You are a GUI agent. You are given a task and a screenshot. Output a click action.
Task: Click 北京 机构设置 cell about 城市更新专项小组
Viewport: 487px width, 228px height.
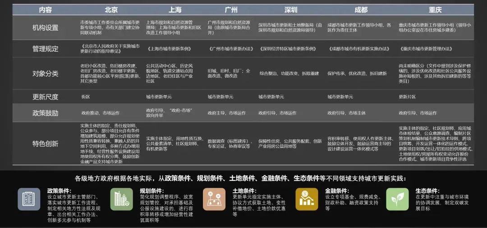coord(110,27)
